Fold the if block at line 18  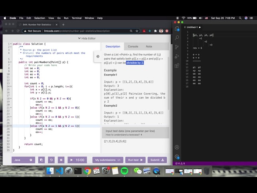click(x=11, y=99)
